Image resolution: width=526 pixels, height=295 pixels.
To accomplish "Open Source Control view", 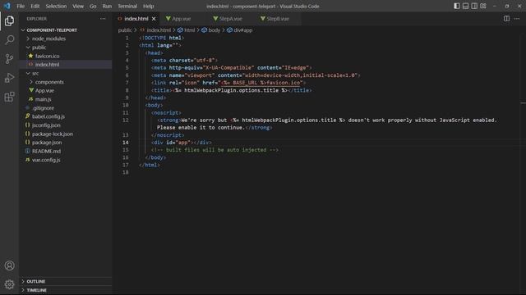I will pos(9,59).
